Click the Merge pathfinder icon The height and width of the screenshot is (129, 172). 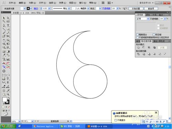click(x=149, y=54)
